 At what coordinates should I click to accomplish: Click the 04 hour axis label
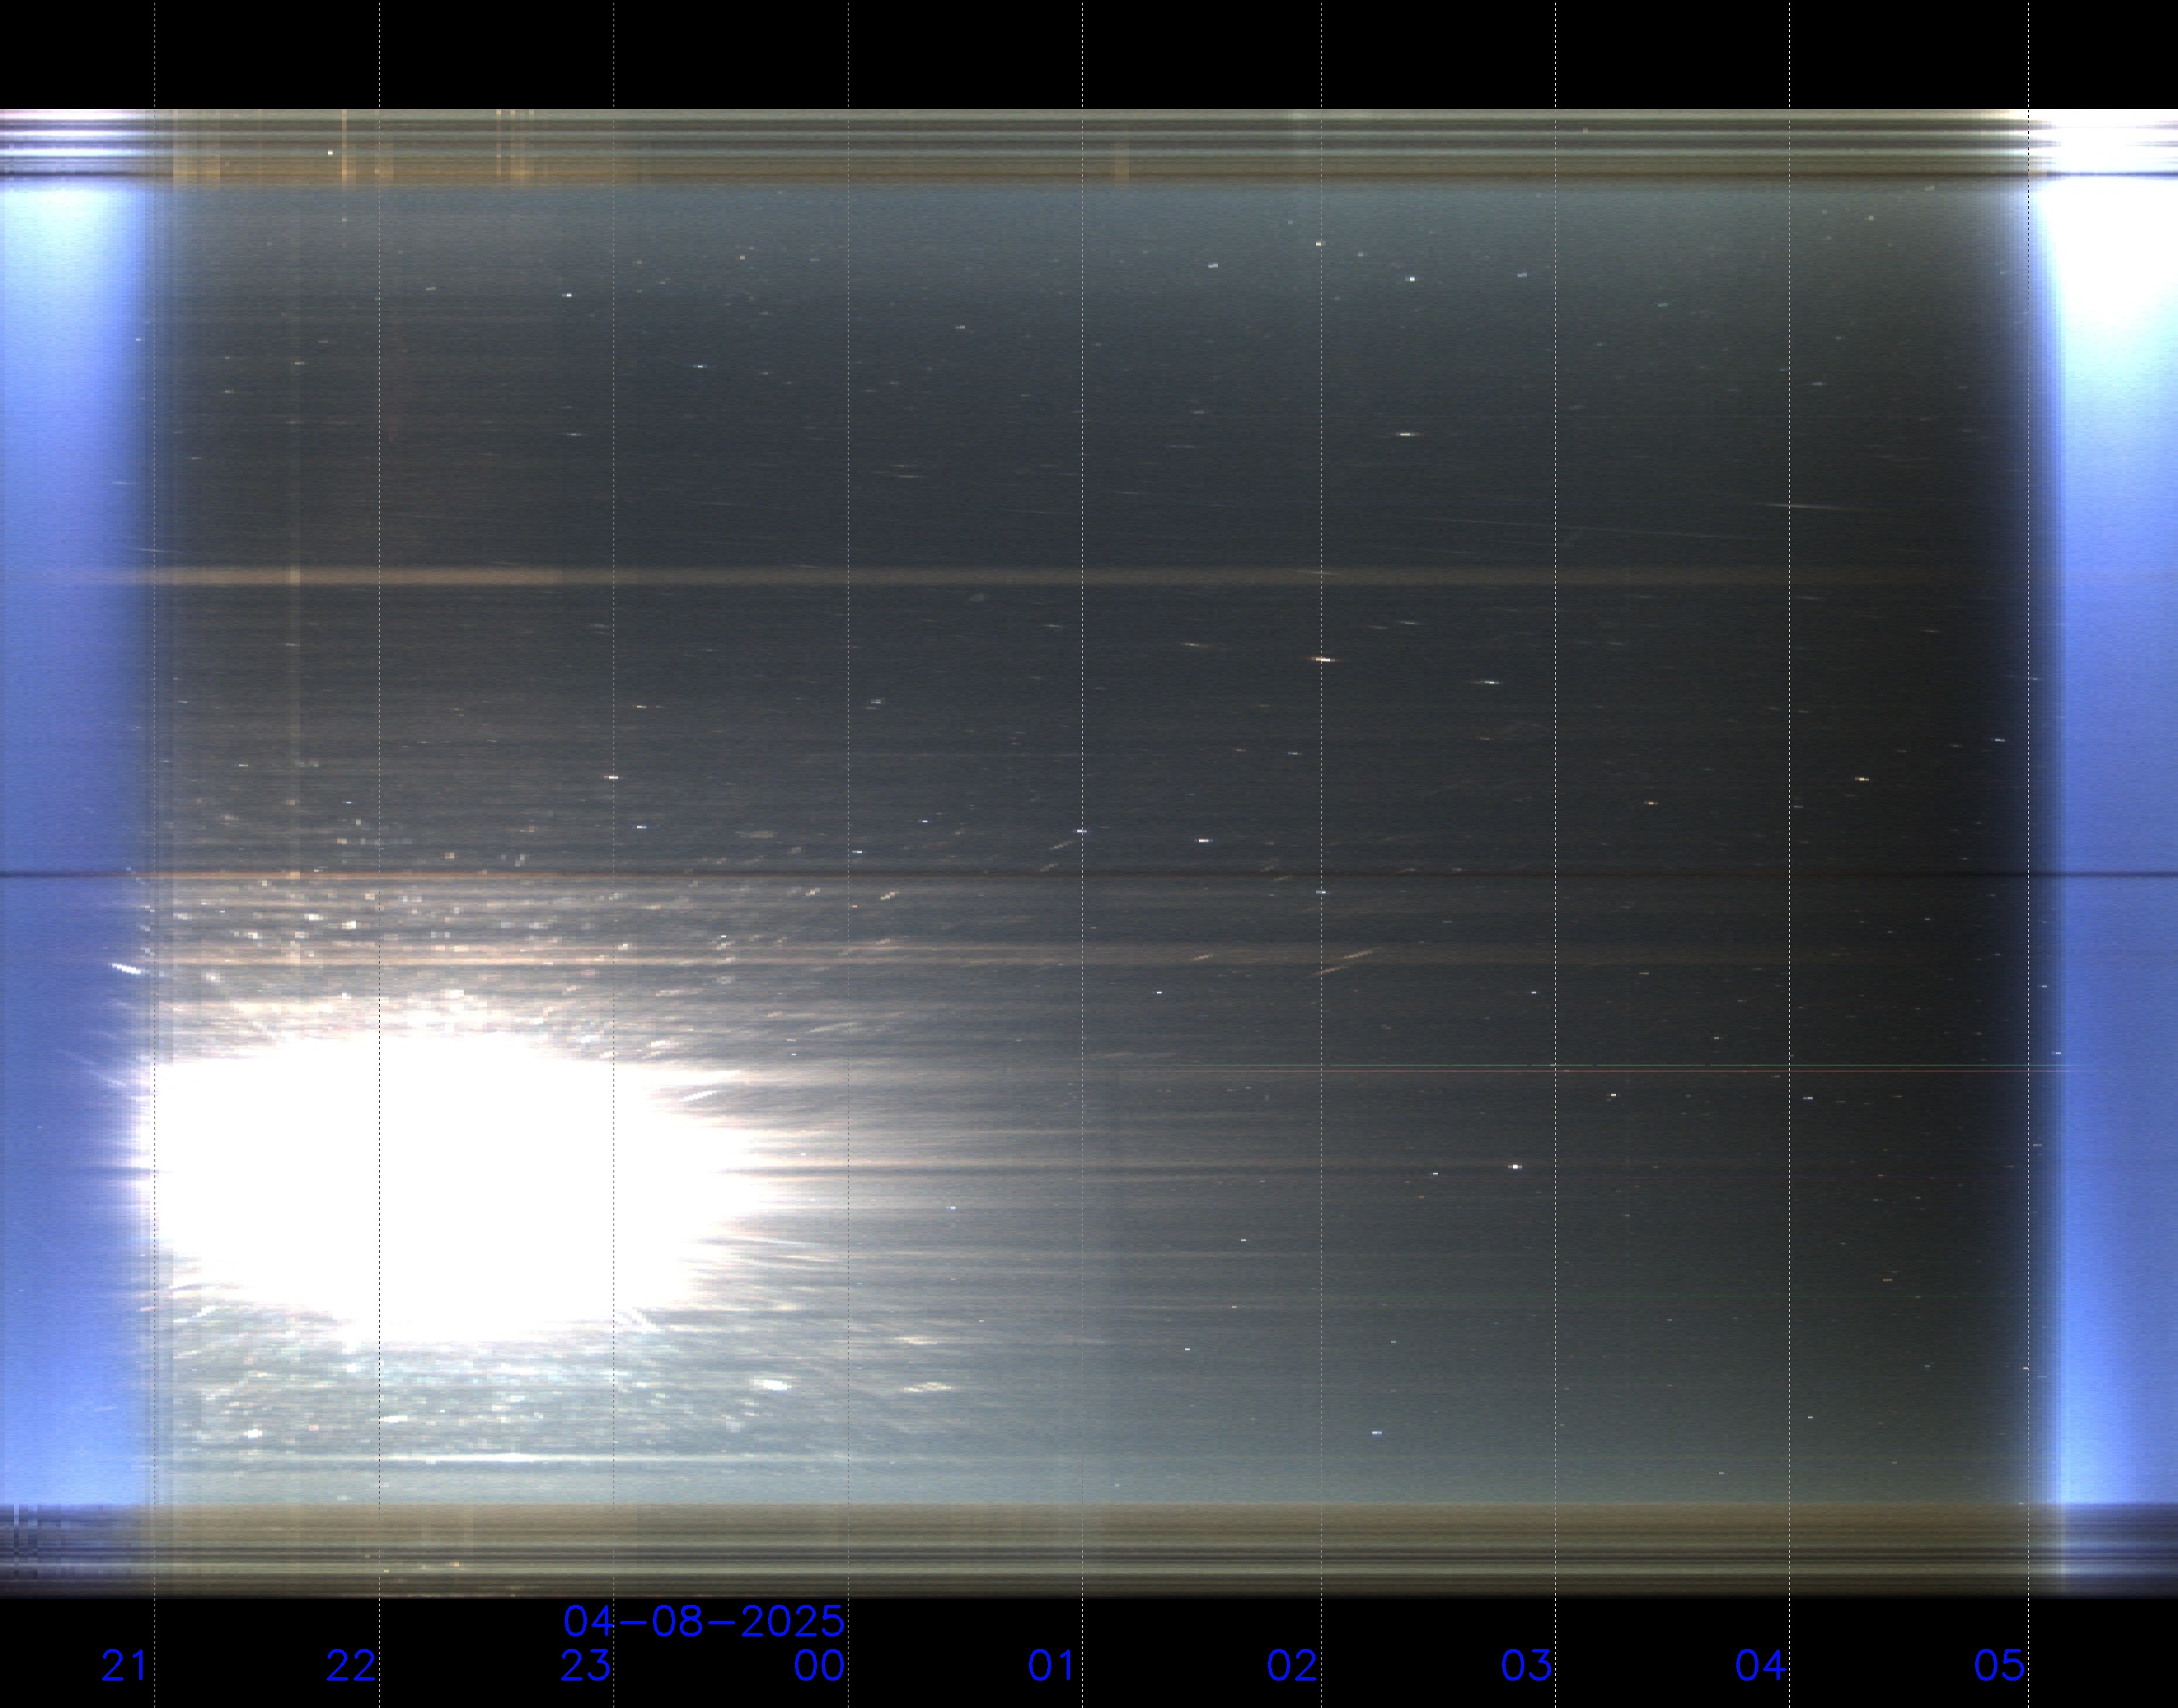click(x=1760, y=1666)
